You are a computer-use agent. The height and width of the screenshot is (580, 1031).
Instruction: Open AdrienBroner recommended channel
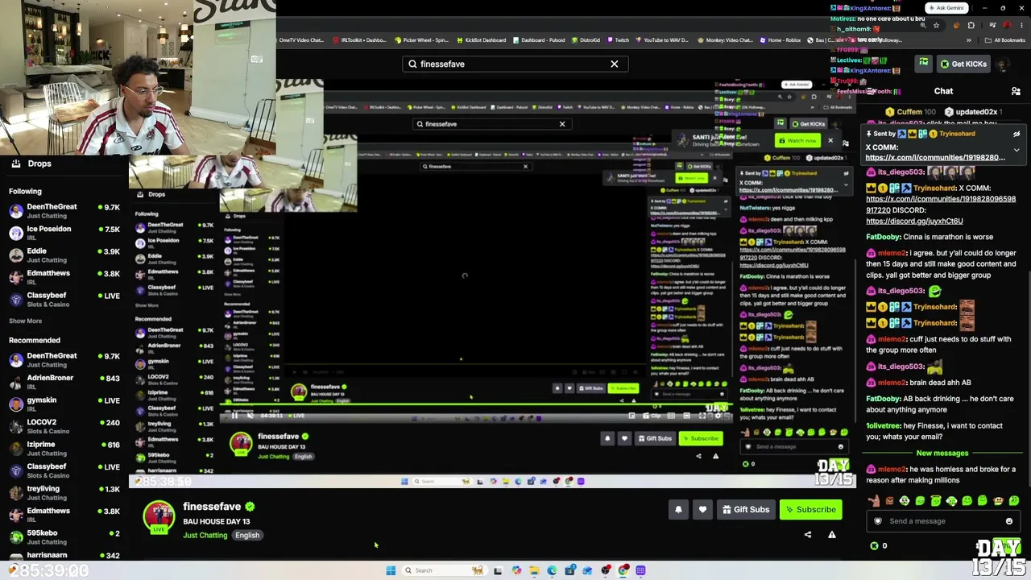point(64,382)
